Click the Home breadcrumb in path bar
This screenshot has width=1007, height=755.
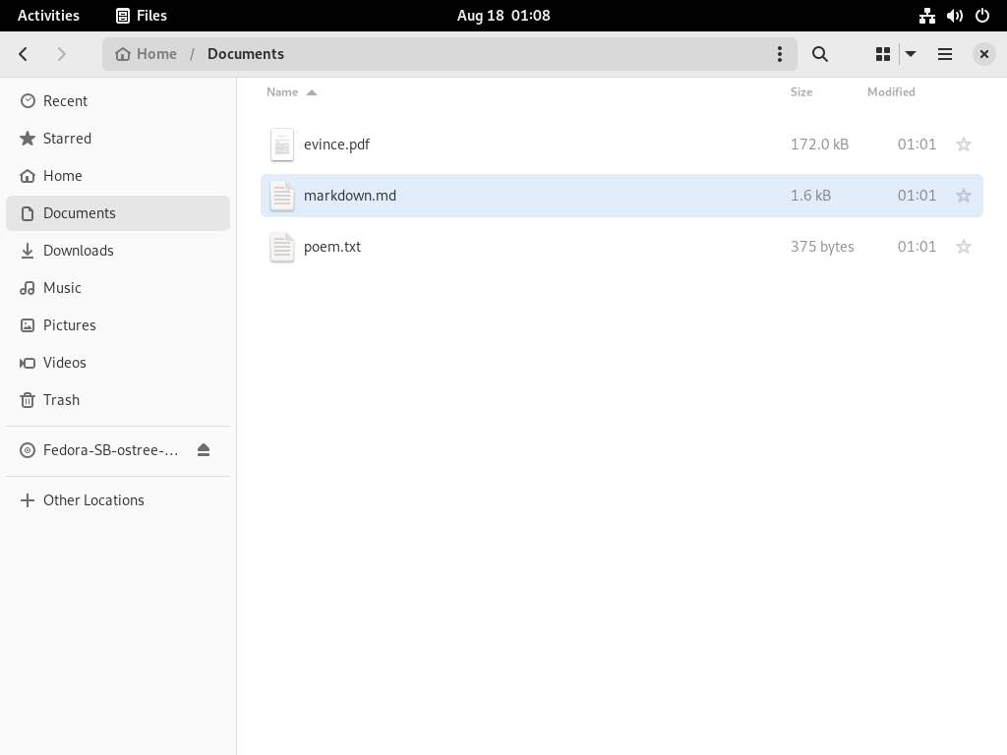(x=146, y=54)
